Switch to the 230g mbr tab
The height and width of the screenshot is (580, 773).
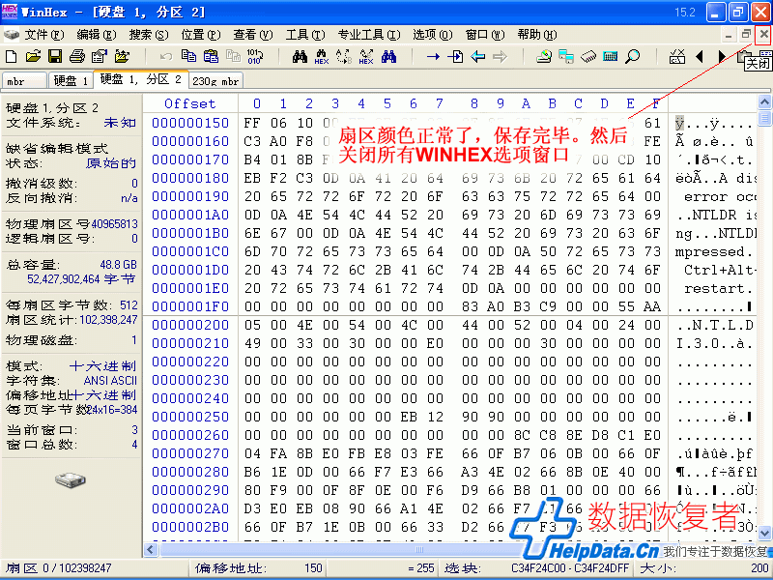(215, 81)
